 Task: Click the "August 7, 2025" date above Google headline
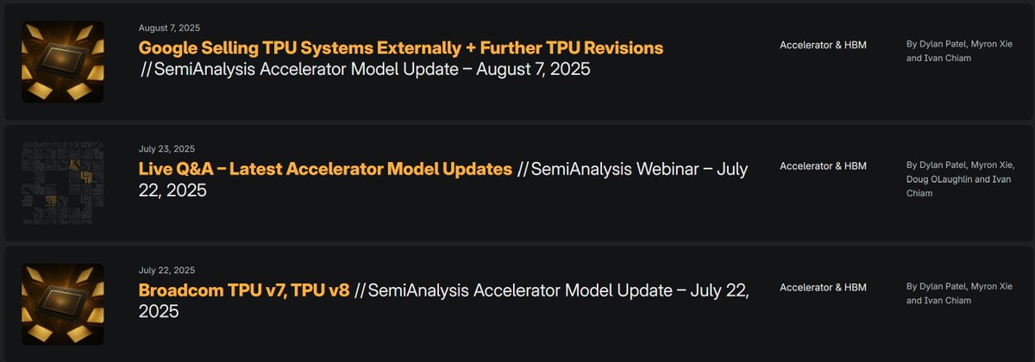pos(167,28)
